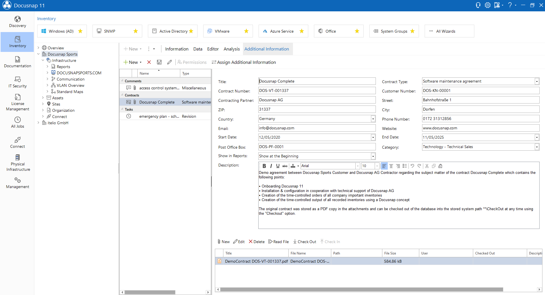Open the font name Arial dropdown
Screen dimensions: 545x295
[x=358, y=166]
